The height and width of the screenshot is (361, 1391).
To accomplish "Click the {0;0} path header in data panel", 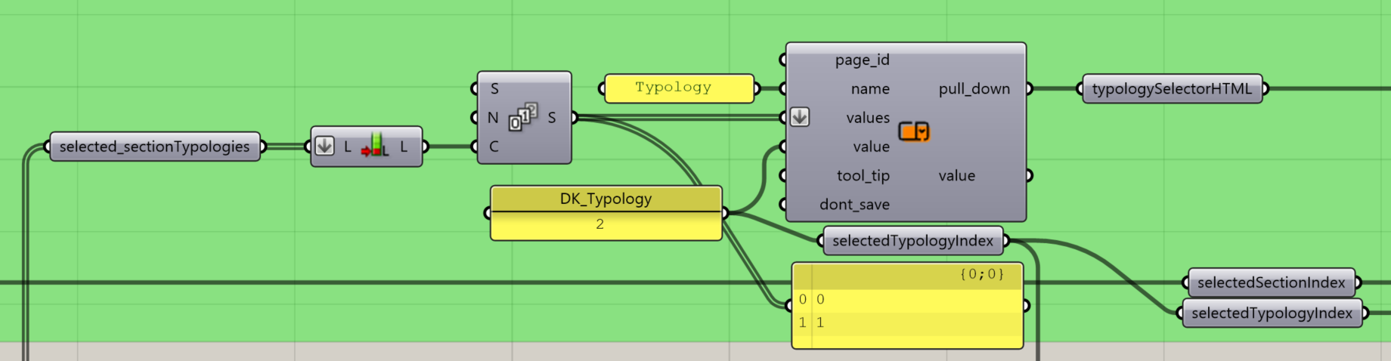I will click(x=982, y=274).
